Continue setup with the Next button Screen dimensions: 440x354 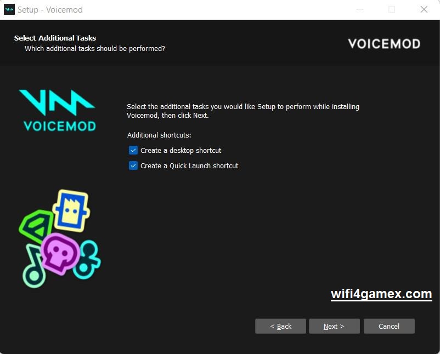(x=334, y=326)
